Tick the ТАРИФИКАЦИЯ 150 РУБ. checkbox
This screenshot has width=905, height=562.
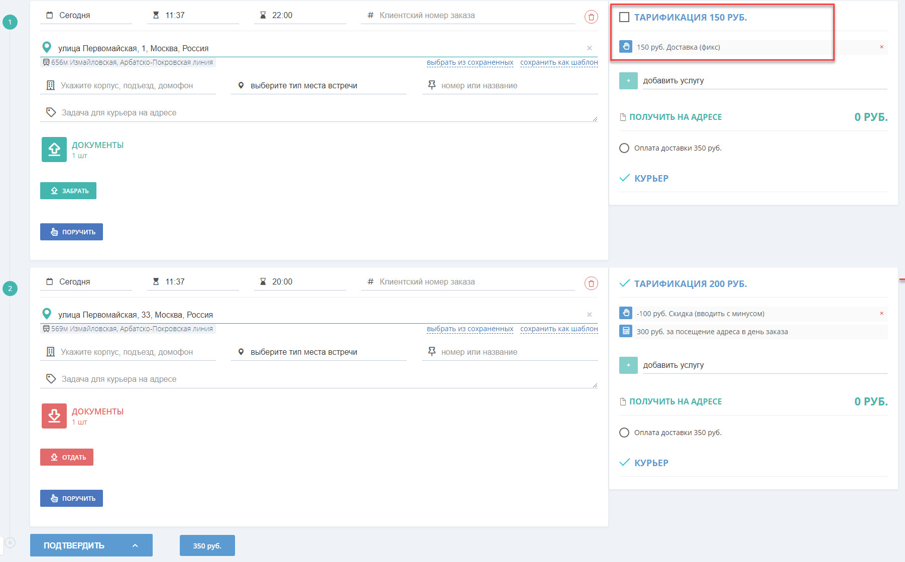tap(624, 17)
